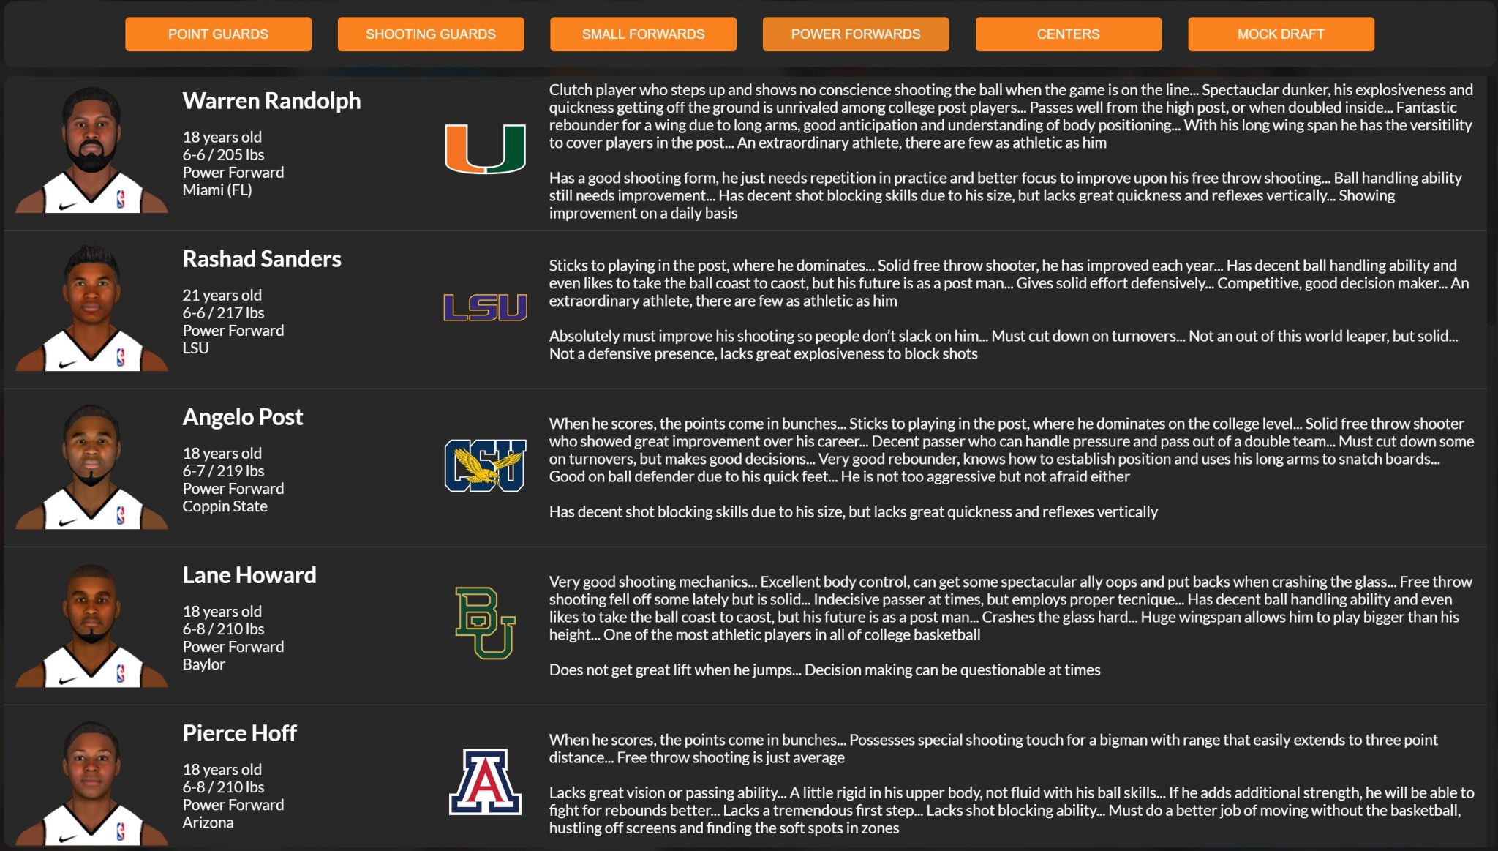Click the Arizona A logo
1498x851 pixels.
485,781
